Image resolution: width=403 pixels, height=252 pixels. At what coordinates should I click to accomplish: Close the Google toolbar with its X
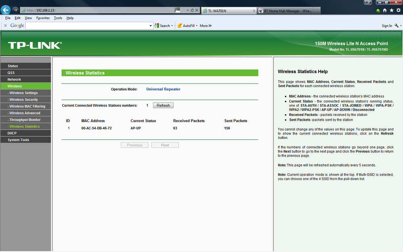tap(5, 25)
